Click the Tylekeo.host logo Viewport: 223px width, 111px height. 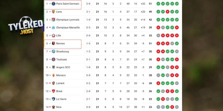21,24
